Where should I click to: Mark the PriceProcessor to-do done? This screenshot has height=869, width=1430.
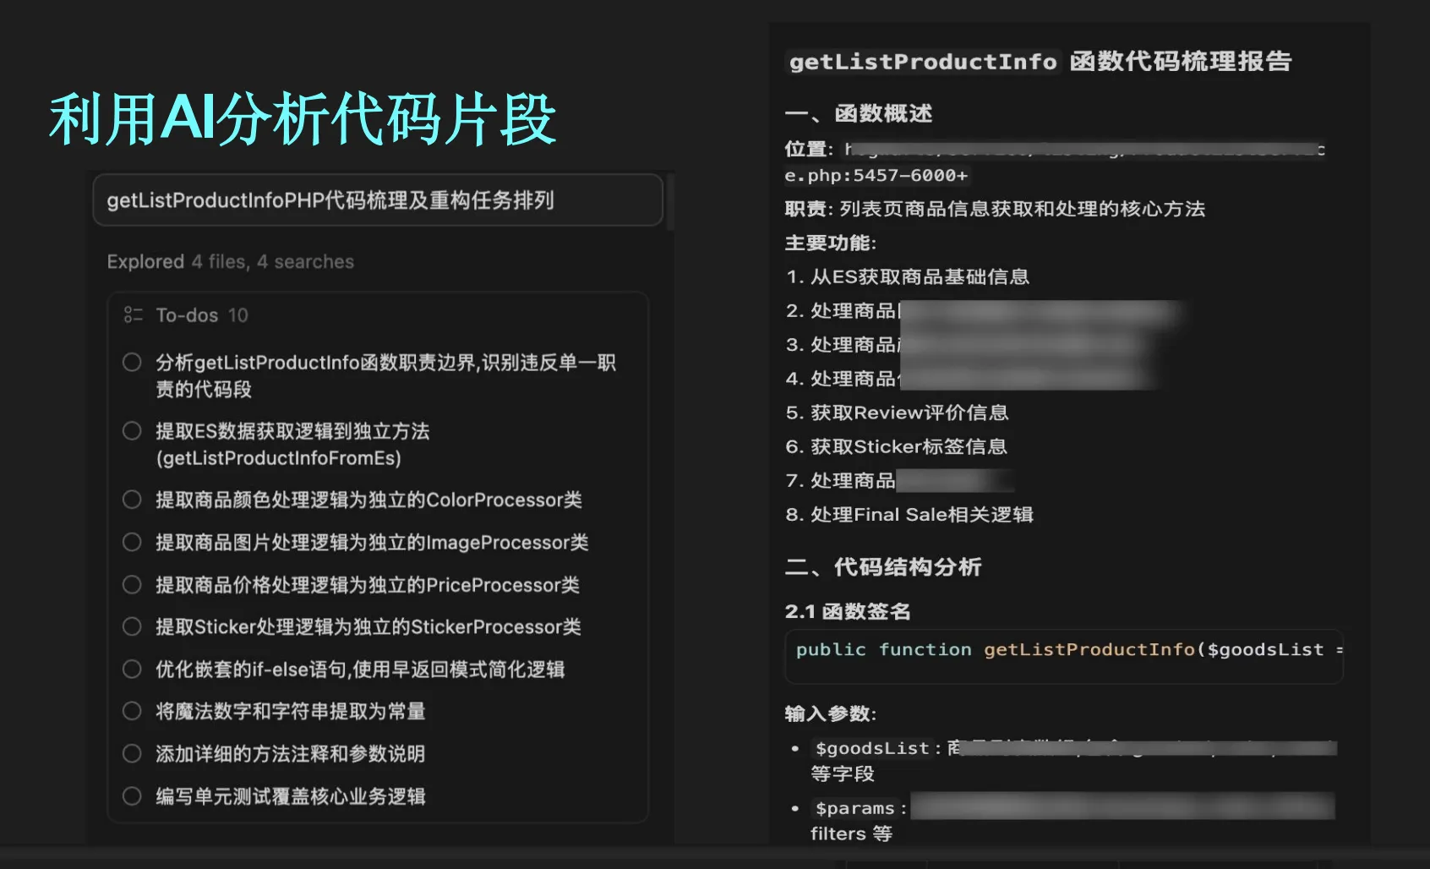(132, 584)
